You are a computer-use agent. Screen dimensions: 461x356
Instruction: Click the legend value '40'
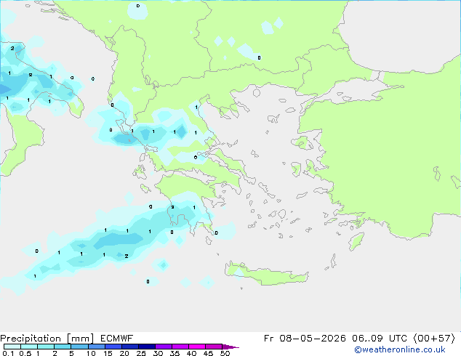pyautogui.click(x=191, y=353)
